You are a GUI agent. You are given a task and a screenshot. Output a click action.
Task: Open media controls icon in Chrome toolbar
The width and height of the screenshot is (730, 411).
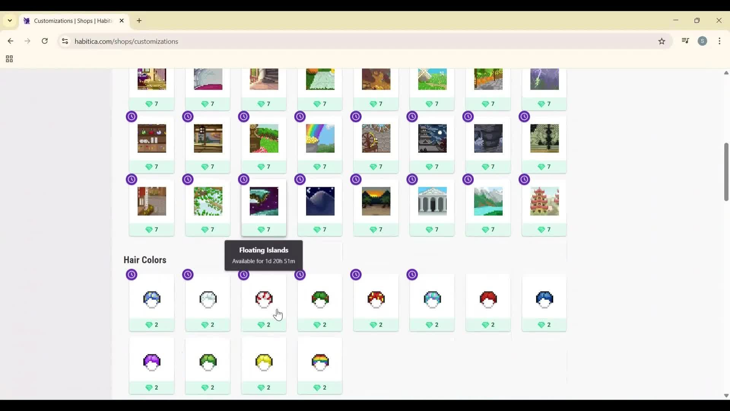click(x=685, y=41)
